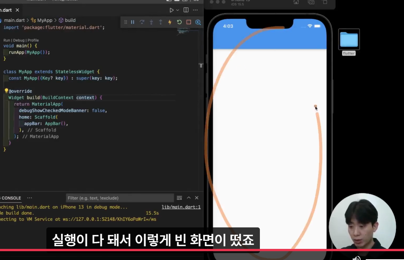Restart the debug session green arrow
Viewport: 404px width, 260px height.
point(179,22)
